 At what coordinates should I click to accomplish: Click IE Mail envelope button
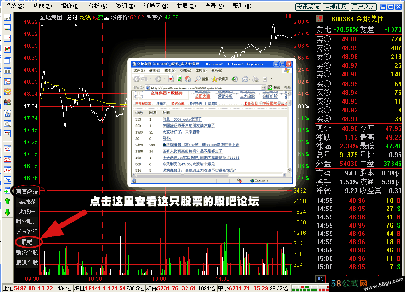click(x=245, y=79)
